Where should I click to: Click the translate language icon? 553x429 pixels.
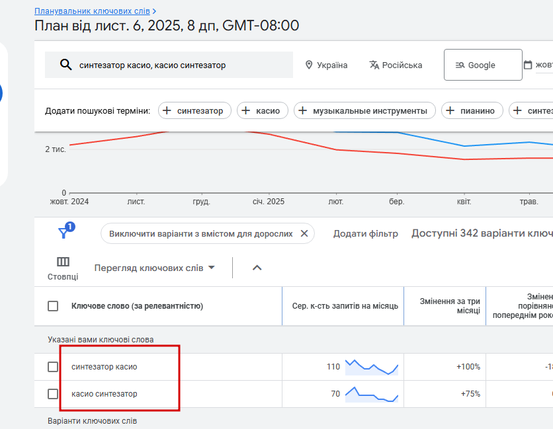pyautogui.click(x=374, y=65)
